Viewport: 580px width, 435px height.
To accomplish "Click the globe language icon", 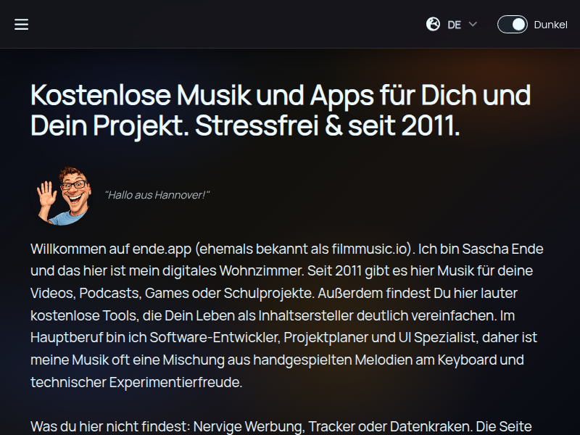I will click(x=433, y=25).
